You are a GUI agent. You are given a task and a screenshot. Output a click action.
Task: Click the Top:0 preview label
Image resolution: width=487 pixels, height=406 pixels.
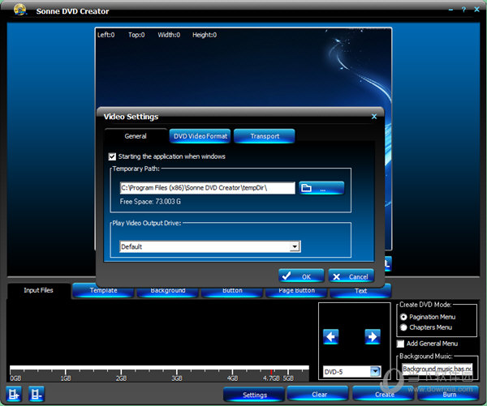click(x=136, y=35)
